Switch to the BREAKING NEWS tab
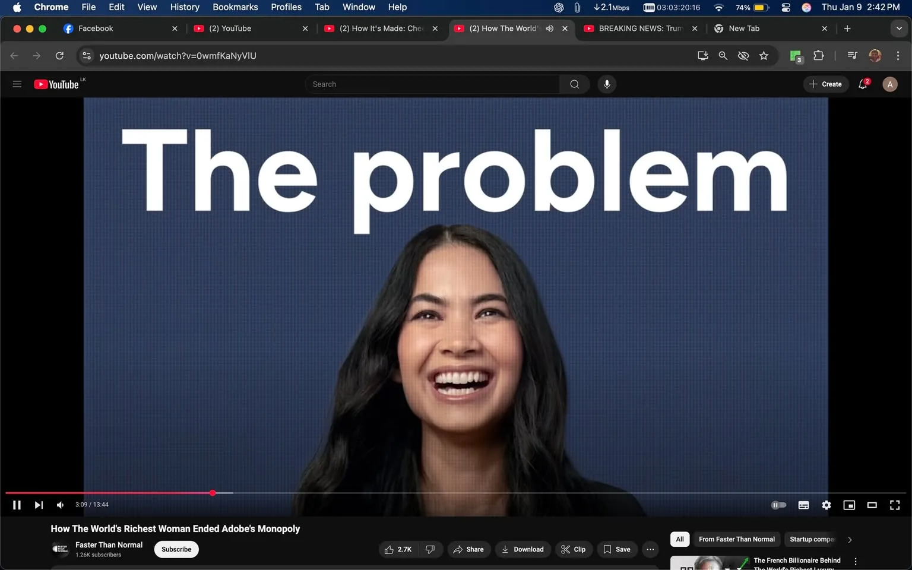 634,28
